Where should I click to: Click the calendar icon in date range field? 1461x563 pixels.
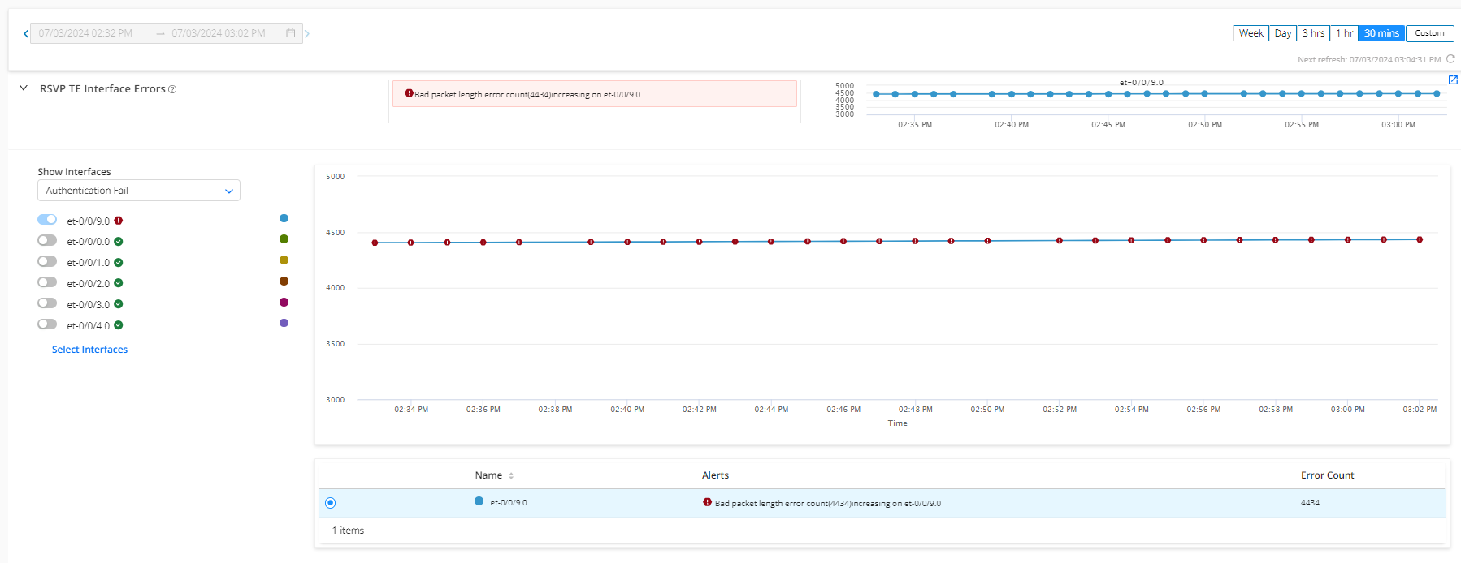pos(290,33)
